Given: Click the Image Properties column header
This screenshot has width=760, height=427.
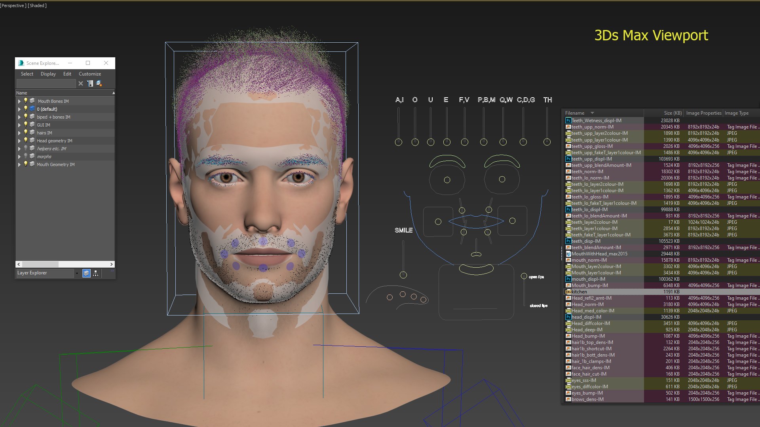Looking at the screenshot, I should (x=703, y=113).
